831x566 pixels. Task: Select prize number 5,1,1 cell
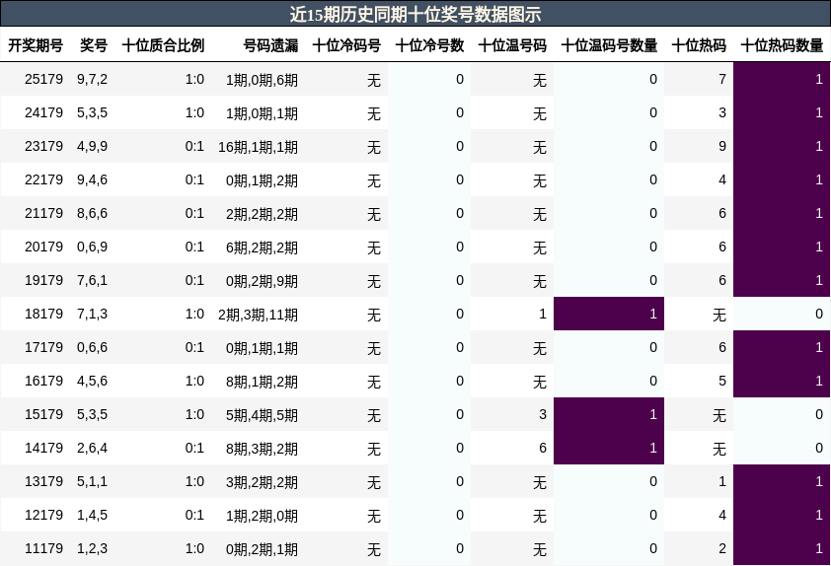click(92, 481)
